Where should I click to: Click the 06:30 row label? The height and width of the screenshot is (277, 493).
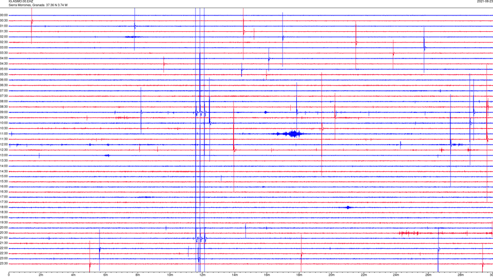coord(4,85)
